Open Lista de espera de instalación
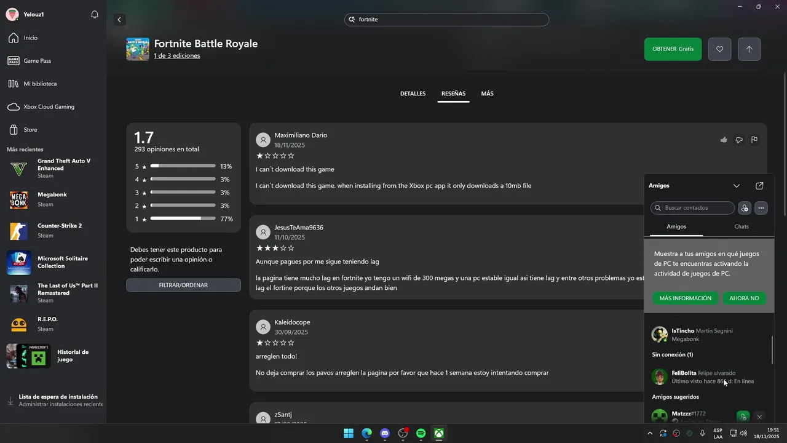 55,401
